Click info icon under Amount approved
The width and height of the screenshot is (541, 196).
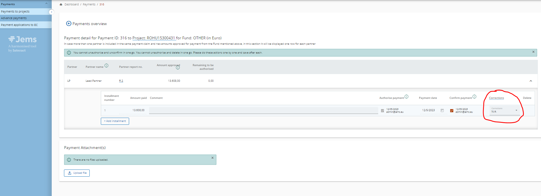pos(178,68)
